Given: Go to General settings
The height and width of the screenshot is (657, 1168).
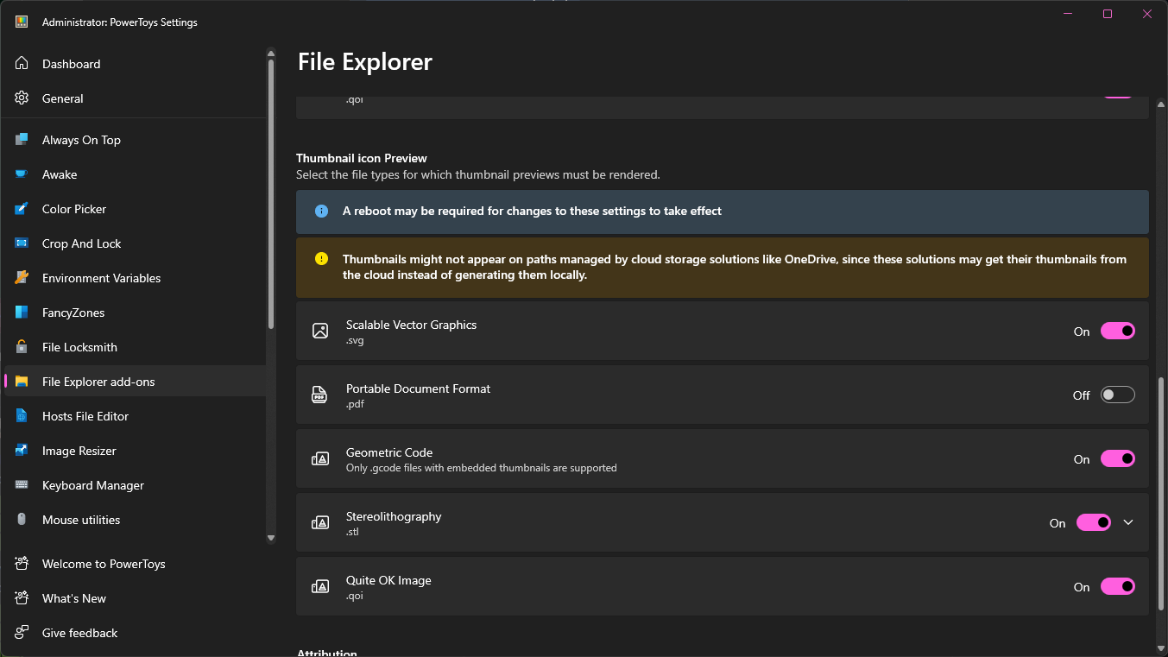Looking at the screenshot, I should tap(136, 98).
